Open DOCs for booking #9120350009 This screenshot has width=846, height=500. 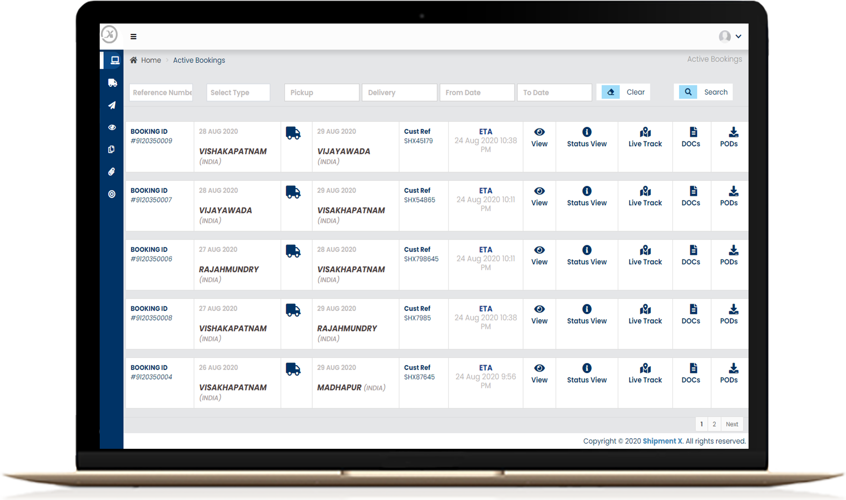pyautogui.click(x=691, y=137)
